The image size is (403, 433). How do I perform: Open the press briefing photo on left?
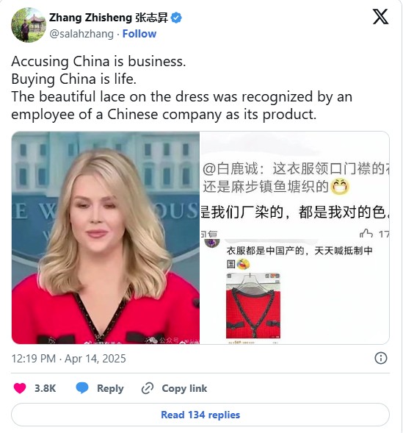pos(106,237)
